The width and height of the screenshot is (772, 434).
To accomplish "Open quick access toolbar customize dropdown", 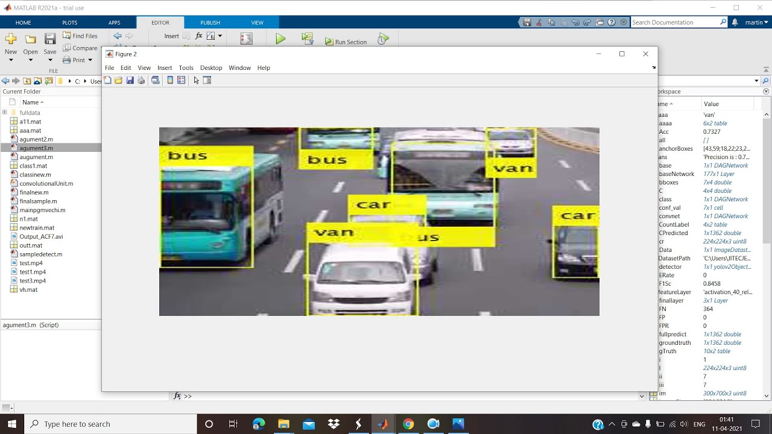I will (x=623, y=22).
